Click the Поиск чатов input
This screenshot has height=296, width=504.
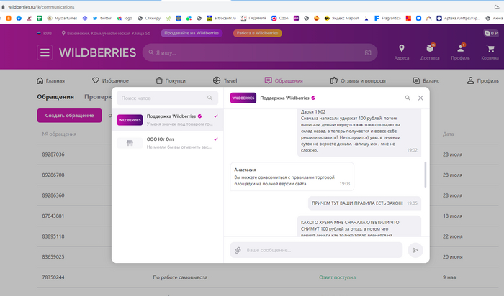point(167,98)
